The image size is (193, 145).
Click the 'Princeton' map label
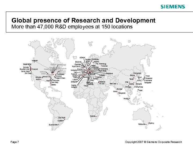[x=58, y=76]
